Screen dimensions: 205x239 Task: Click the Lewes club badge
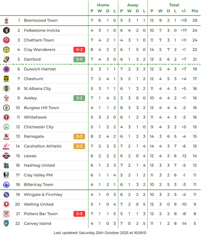pyautogui.click(x=6, y=156)
